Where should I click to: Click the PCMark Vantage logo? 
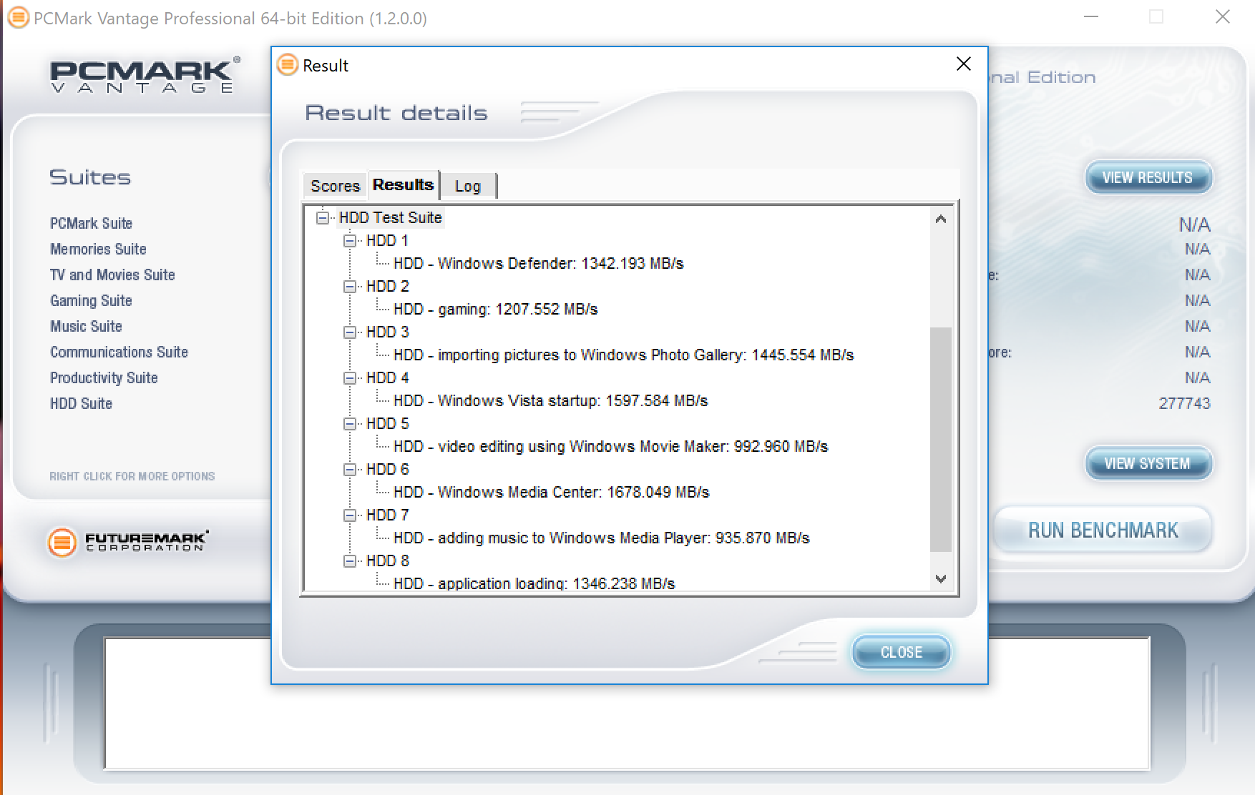click(x=143, y=76)
